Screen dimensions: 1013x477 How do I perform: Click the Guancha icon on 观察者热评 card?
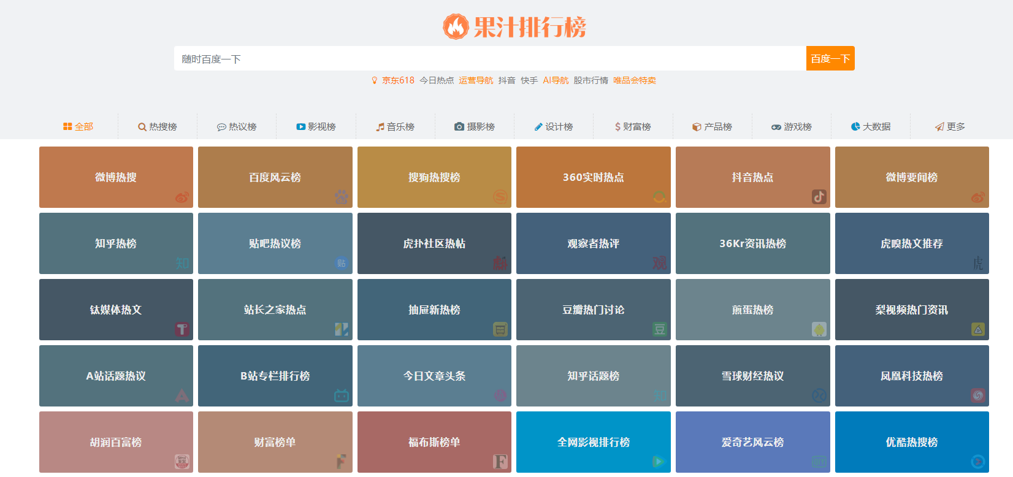(660, 263)
